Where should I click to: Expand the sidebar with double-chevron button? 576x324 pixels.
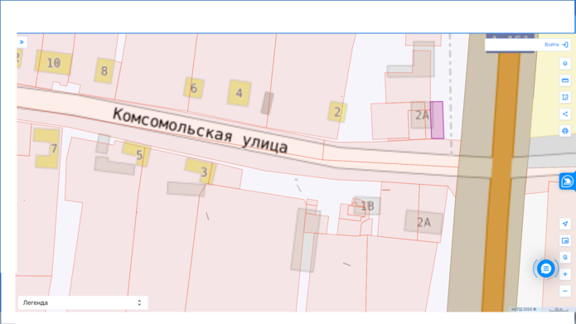pyautogui.click(x=22, y=42)
